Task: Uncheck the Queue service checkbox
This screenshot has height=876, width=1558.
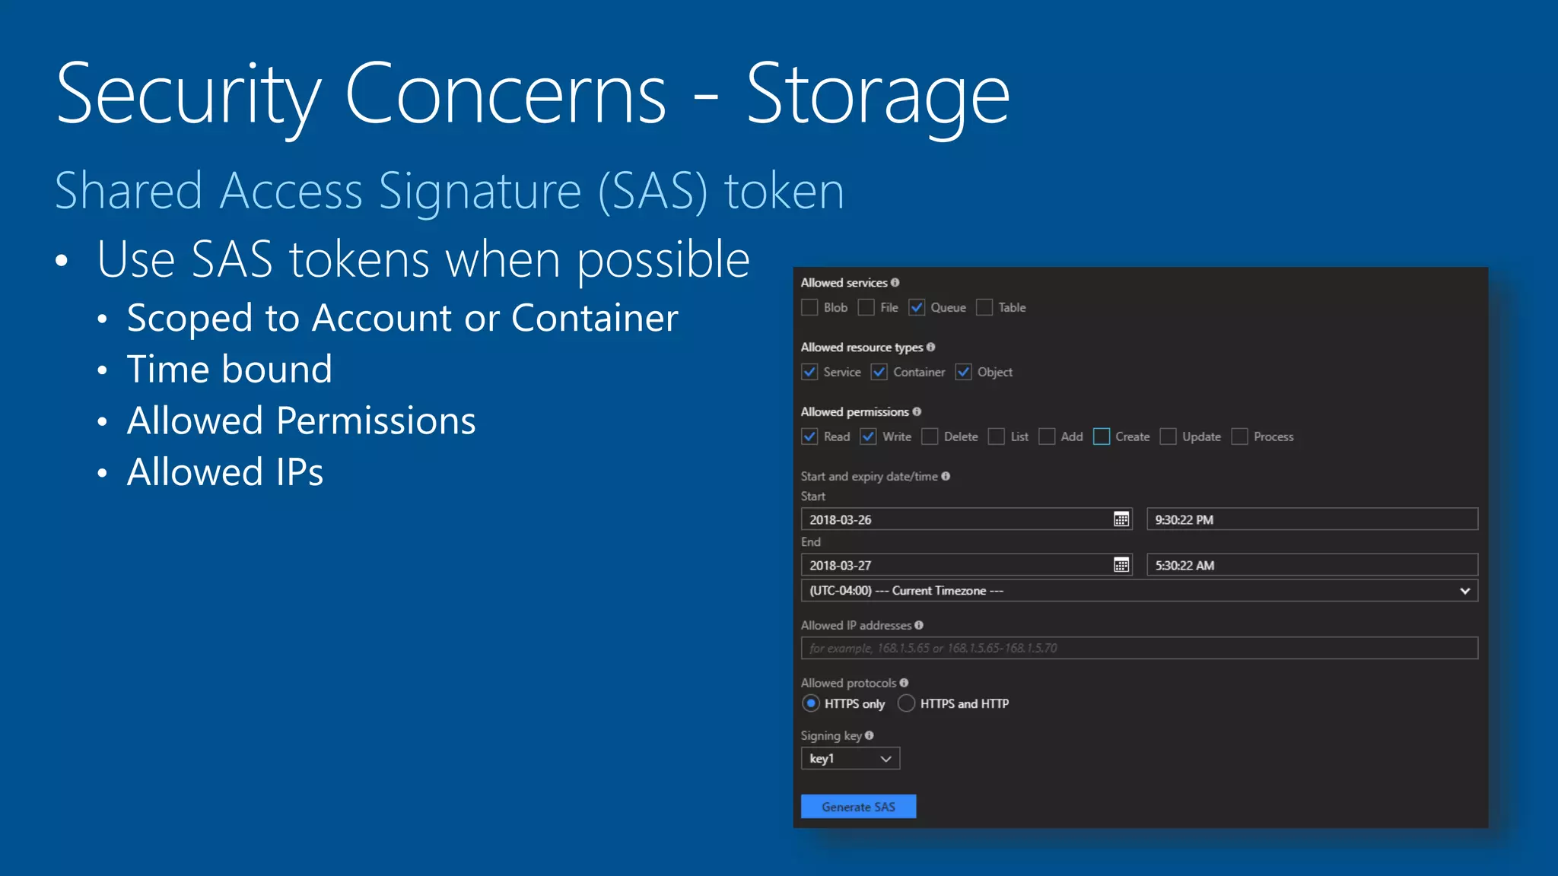Action: point(917,307)
